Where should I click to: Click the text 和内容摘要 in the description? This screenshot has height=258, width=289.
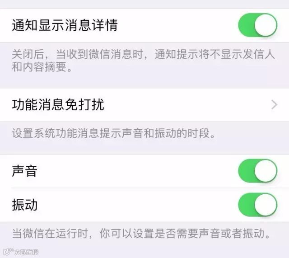pyautogui.click(x=39, y=67)
